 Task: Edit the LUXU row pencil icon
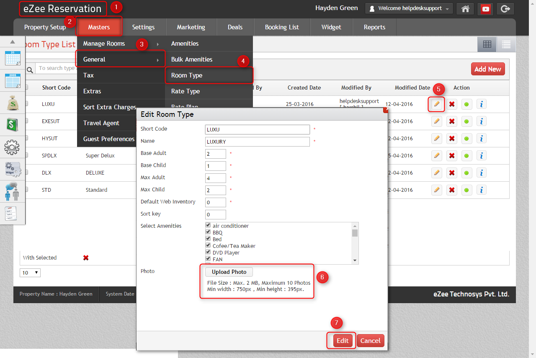coord(436,104)
